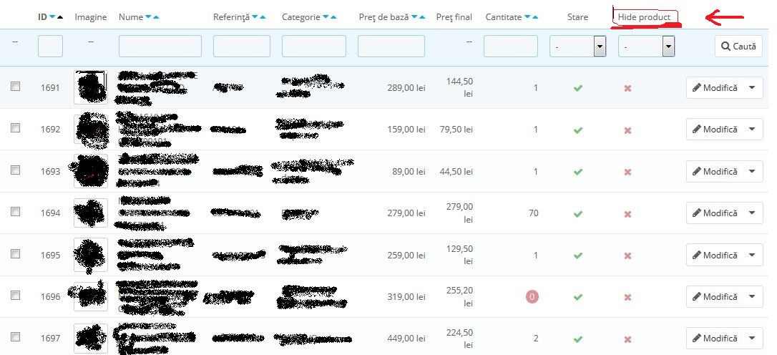The width and height of the screenshot is (777, 355).
Task: Edit product 1692 with Modifică
Action: click(x=715, y=130)
